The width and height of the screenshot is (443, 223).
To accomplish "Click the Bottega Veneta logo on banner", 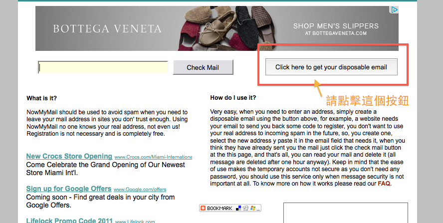I will (107, 28).
